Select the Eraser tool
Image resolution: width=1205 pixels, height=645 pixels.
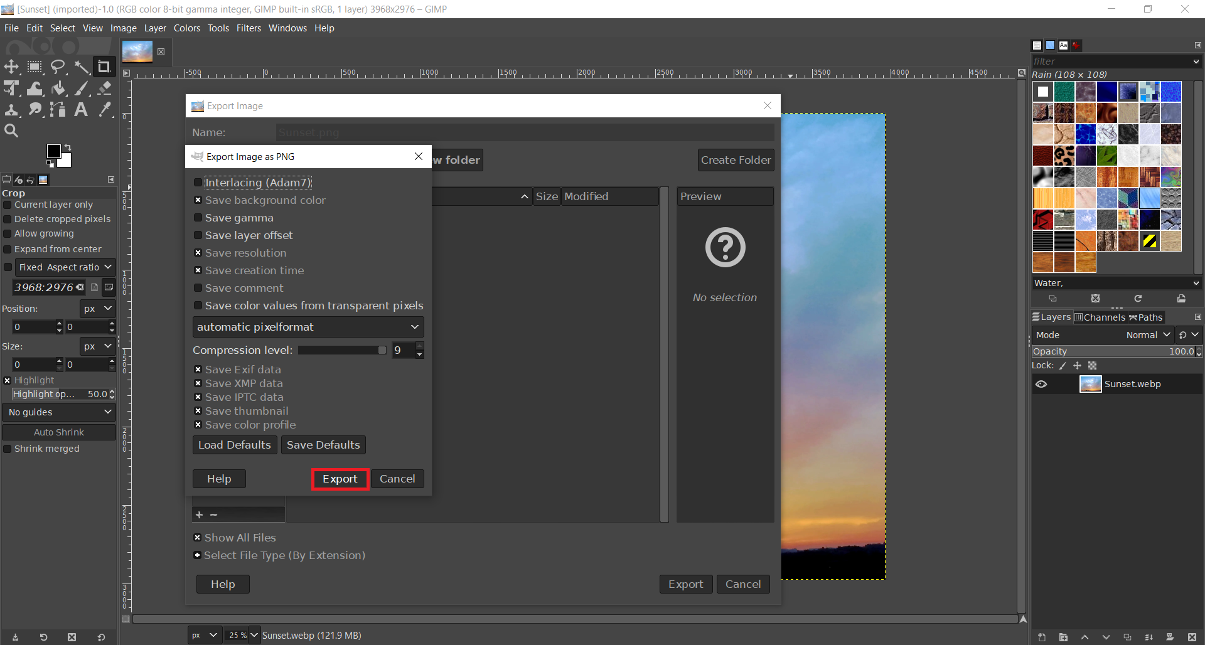(x=105, y=88)
